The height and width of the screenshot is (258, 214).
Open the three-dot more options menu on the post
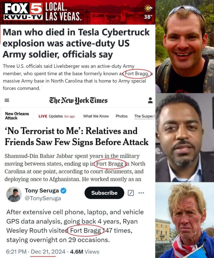pos(141,193)
